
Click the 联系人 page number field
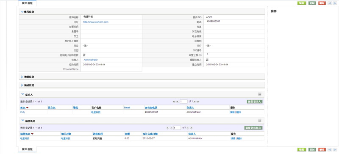pos(183,101)
